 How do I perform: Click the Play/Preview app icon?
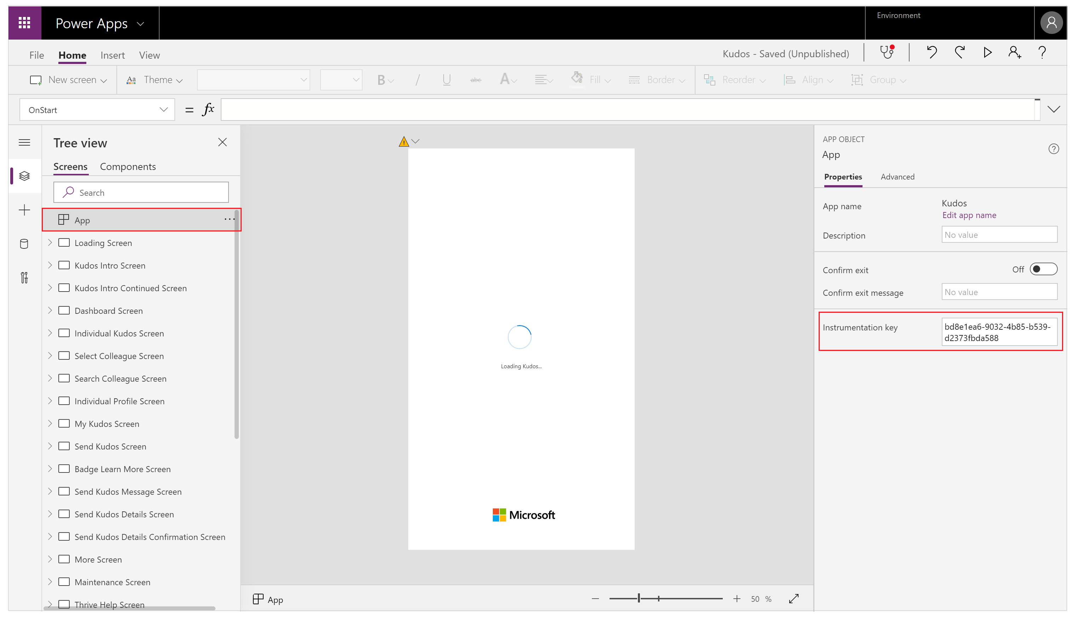coord(988,53)
